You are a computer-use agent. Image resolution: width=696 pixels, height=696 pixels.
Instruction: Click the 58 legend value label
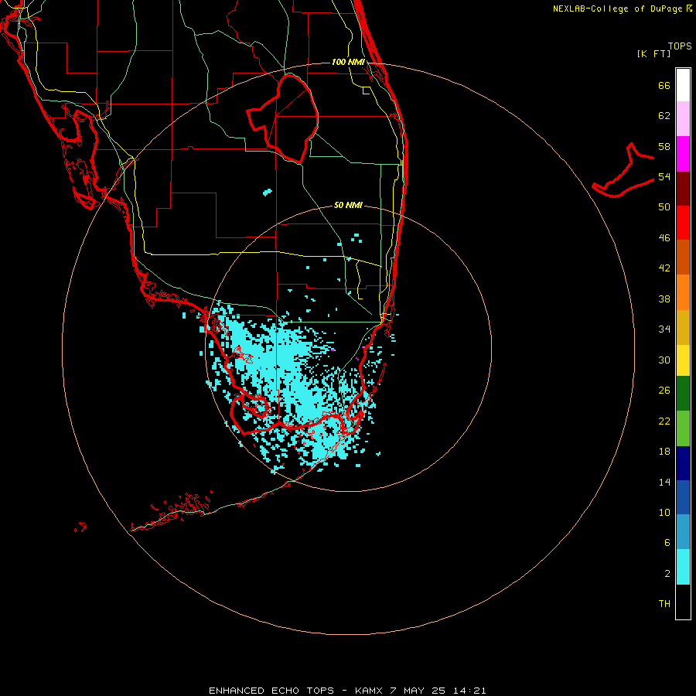[664, 146]
